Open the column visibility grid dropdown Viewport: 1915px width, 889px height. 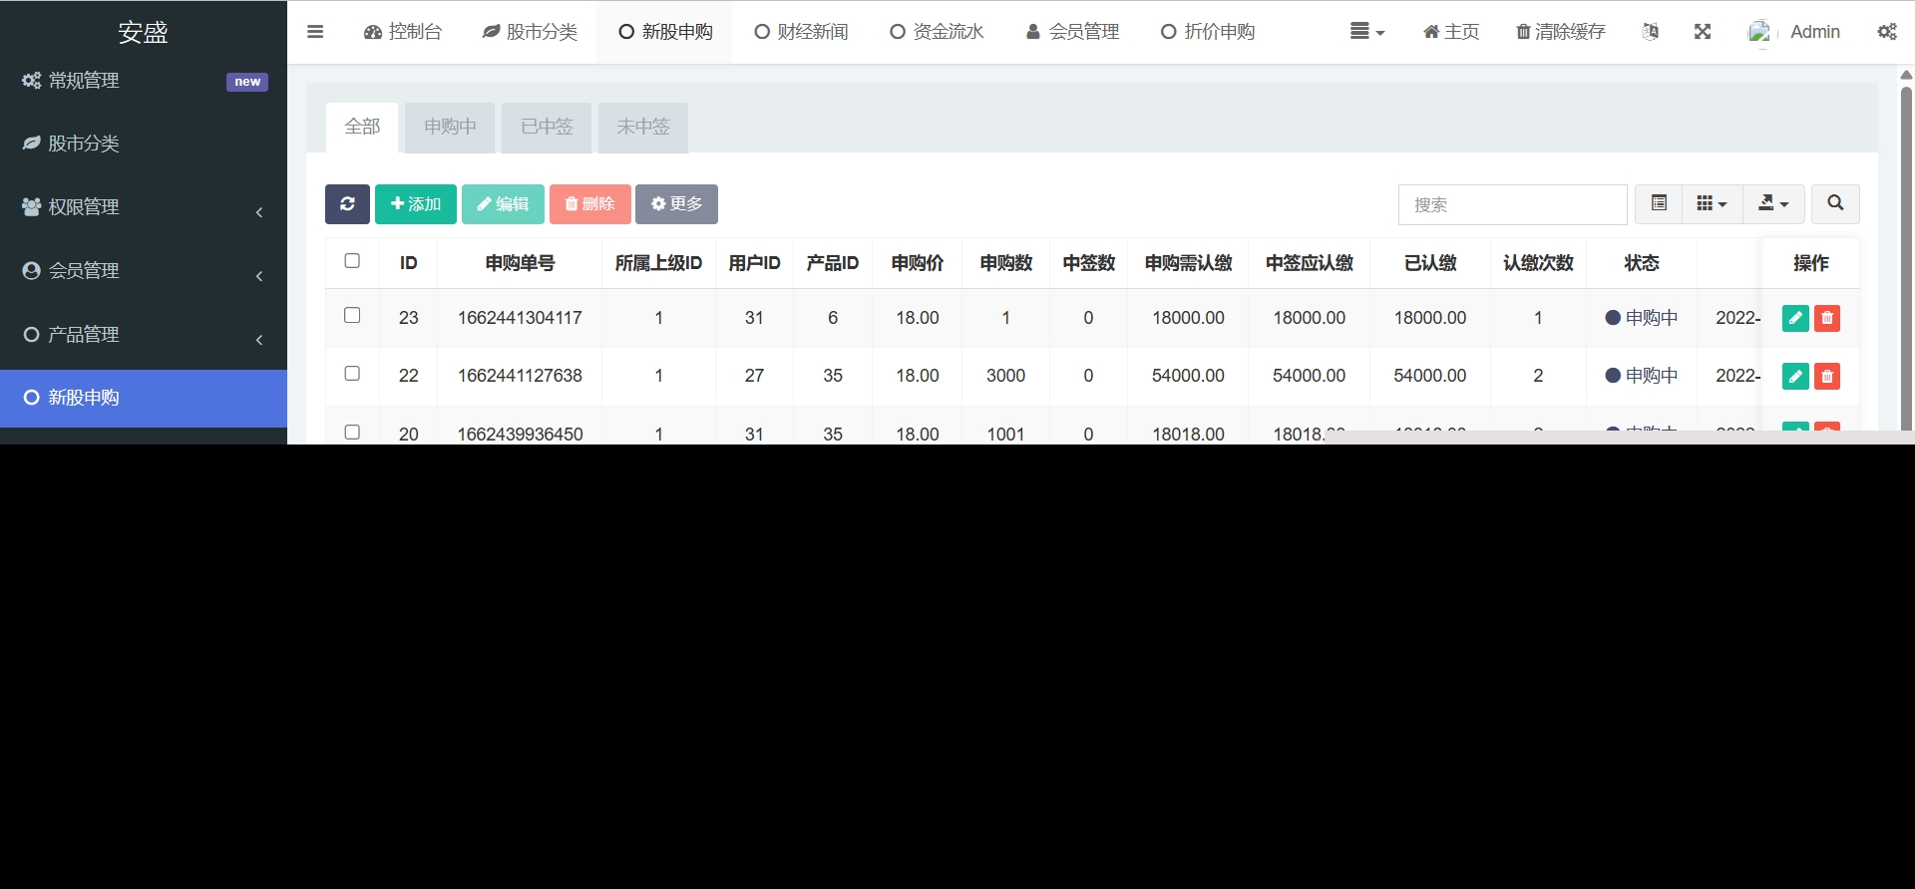coord(1712,204)
